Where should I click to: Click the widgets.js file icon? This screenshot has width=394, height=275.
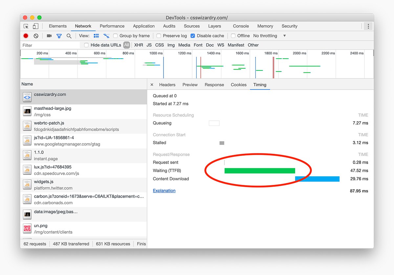point(27,185)
